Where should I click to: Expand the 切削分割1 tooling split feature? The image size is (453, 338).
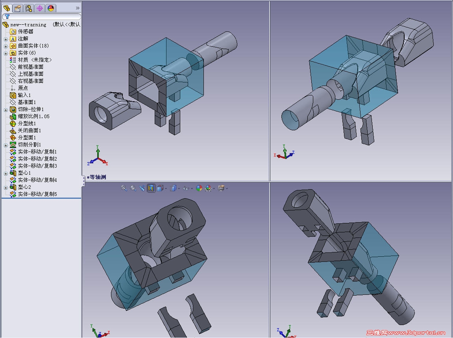pos(6,145)
